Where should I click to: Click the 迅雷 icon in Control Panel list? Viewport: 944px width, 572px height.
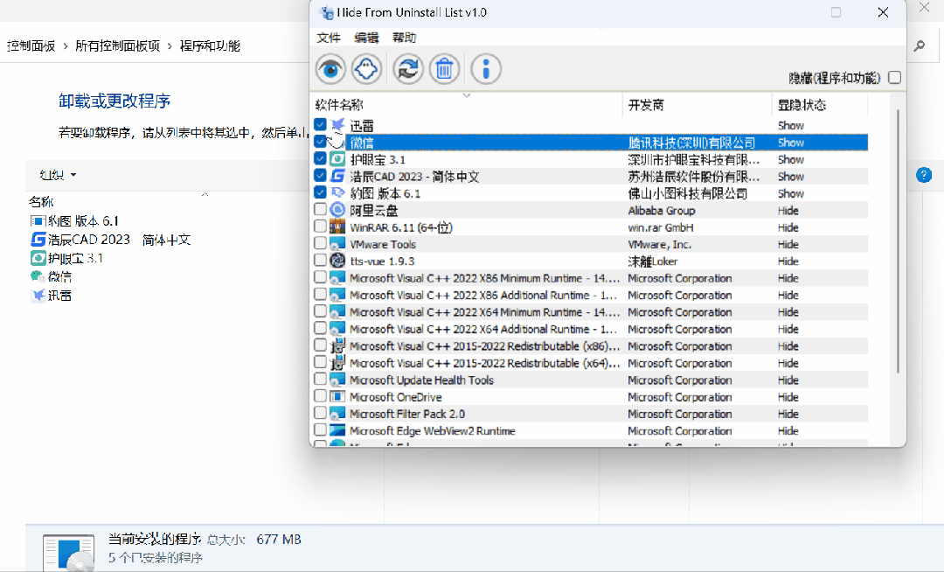coord(38,295)
